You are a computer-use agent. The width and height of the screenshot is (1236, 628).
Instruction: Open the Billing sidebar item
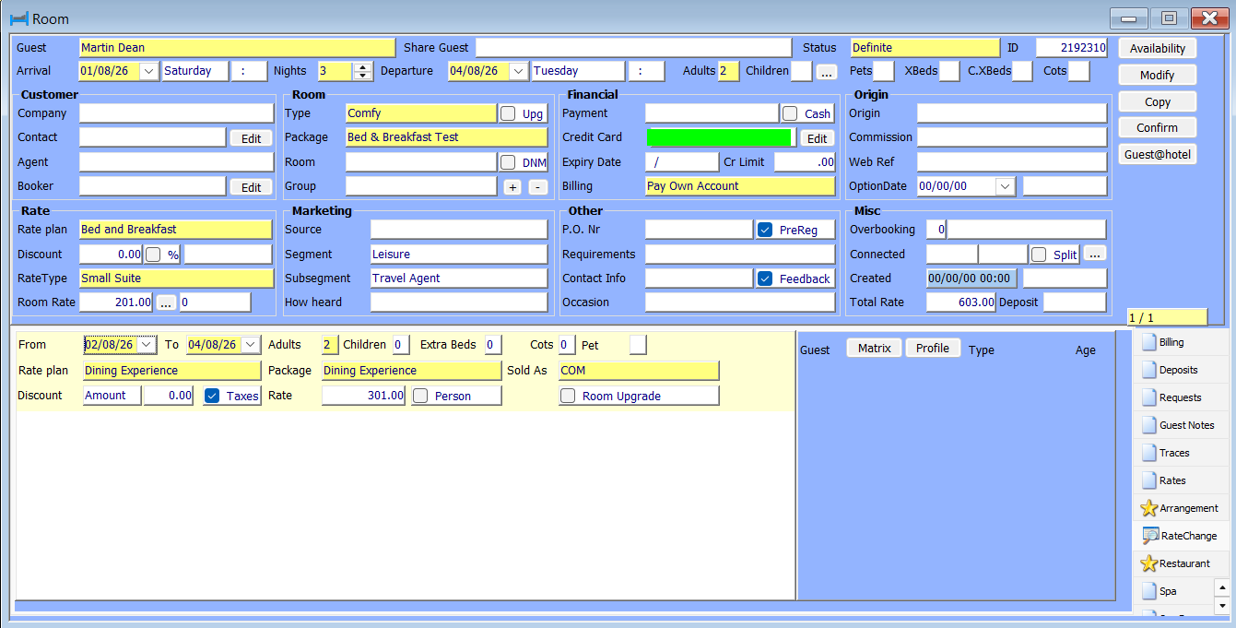click(1180, 342)
